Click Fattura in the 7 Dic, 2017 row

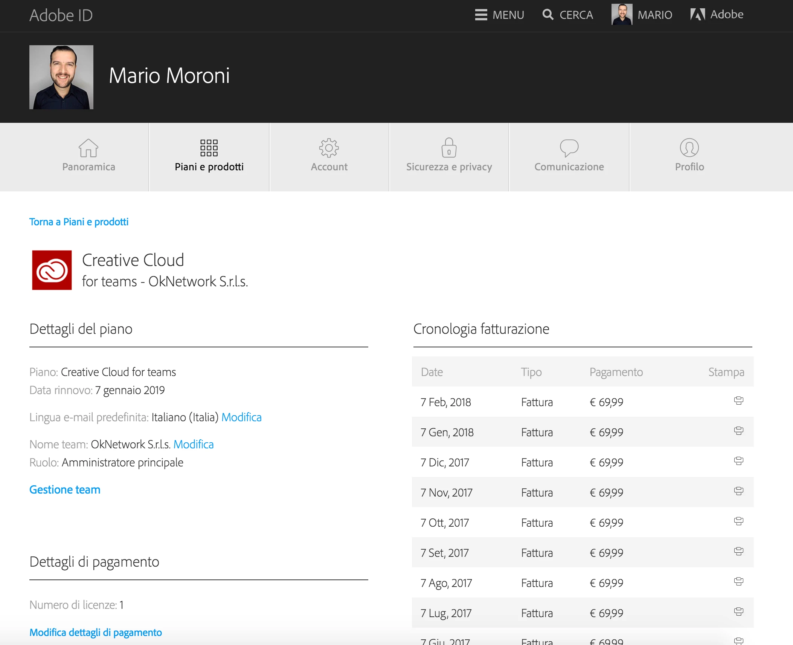point(537,463)
